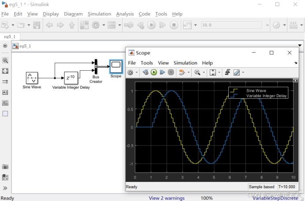Click the Zoom tool in left palette

(x=5, y=61)
